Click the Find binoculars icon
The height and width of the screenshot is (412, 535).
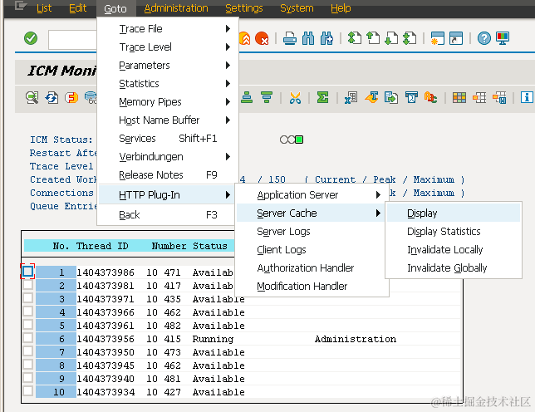[308, 38]
